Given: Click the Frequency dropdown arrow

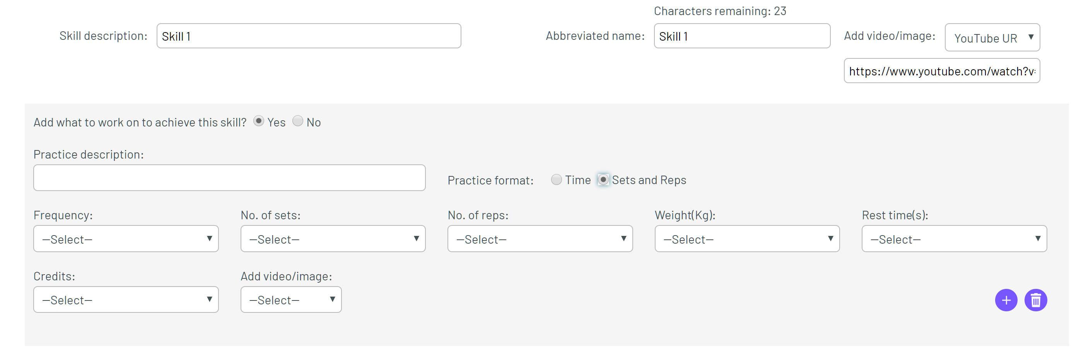Looking at the screenshot, I should (x=209, y=238).
